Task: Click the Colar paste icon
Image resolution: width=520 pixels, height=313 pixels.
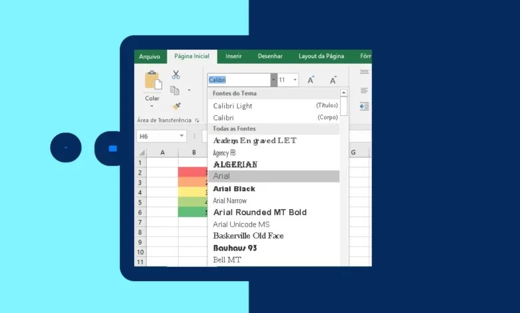Action: [x=153, y=80]
